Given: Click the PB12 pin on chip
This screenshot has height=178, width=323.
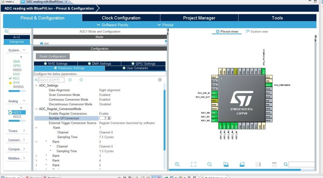Looking at the screenshot, I should (269, 120).
